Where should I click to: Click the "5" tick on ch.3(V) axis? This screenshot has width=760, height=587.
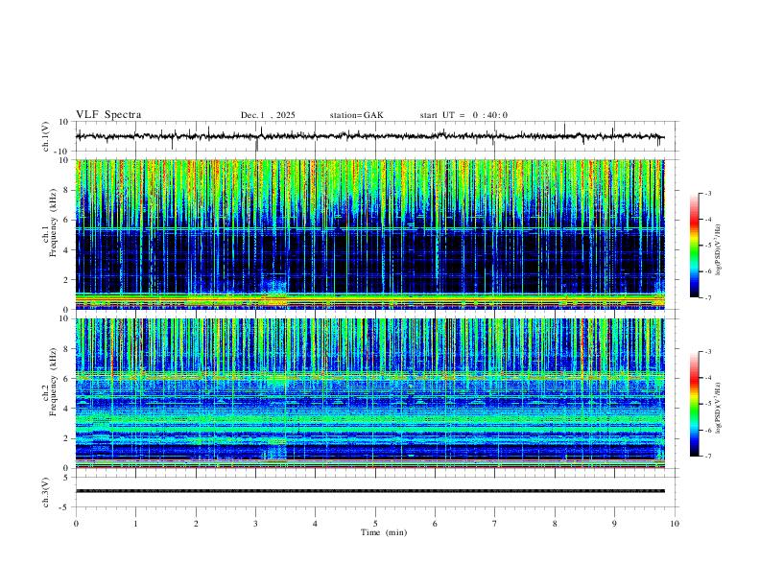(67, 478)
